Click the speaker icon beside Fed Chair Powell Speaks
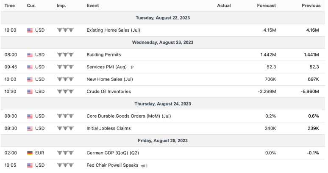 (144, 165)
